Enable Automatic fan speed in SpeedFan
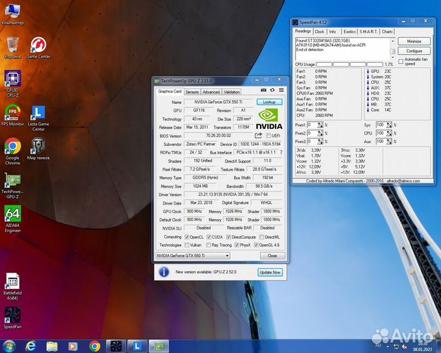Image resolution: width=441 pixels, height=353 pixels. tap(400, 61)
